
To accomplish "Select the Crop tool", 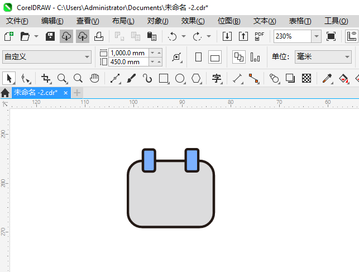I will click(x=46, y=78).
